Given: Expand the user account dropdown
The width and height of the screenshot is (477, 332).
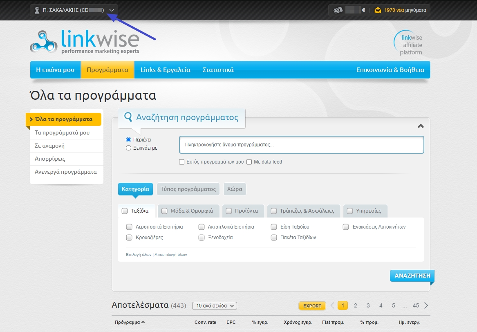Looking at the screenshot, I should [x=112, y=10].
